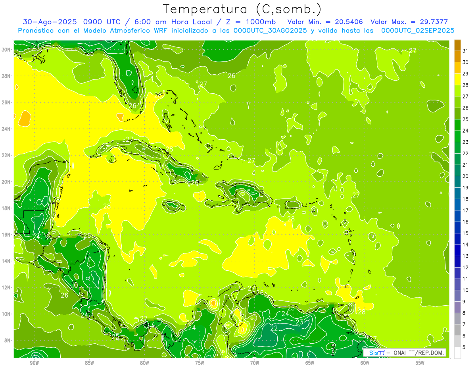Click the color scale label 30
476x368 pixels.
(x=466, y=62)
